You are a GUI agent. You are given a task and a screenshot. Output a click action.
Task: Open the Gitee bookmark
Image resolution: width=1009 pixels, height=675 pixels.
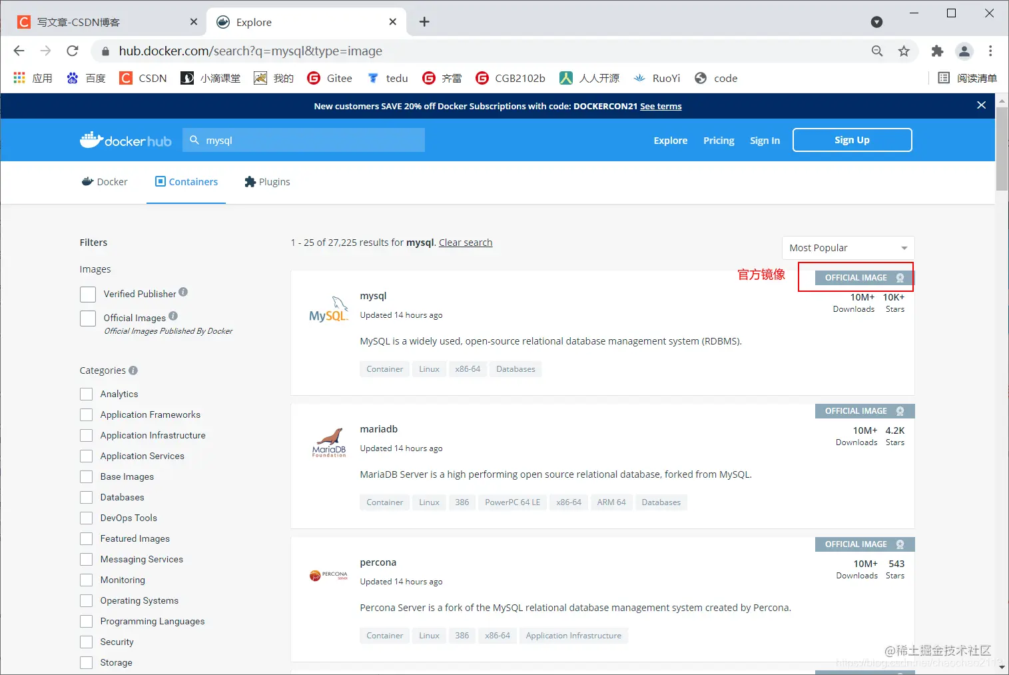click(330, 78)
